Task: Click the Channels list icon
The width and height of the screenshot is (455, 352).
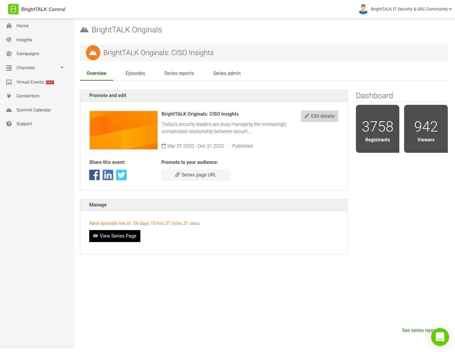Action: click(9, 68)
